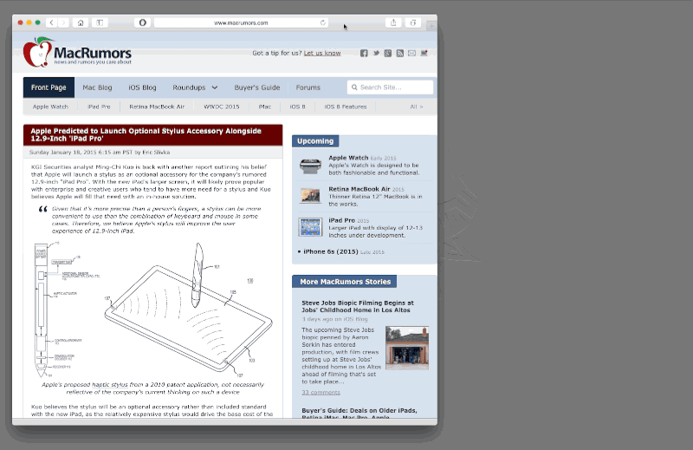Viewport: 693px width, 450px height.
Task: Reload page using refresh icon in address bar
Action: coord(322,23)
